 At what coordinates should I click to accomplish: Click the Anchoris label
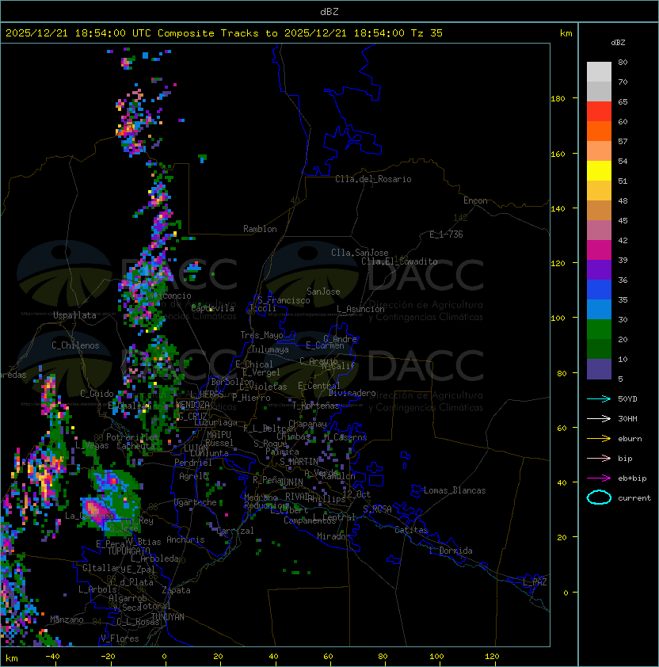(x=185, y=539)
